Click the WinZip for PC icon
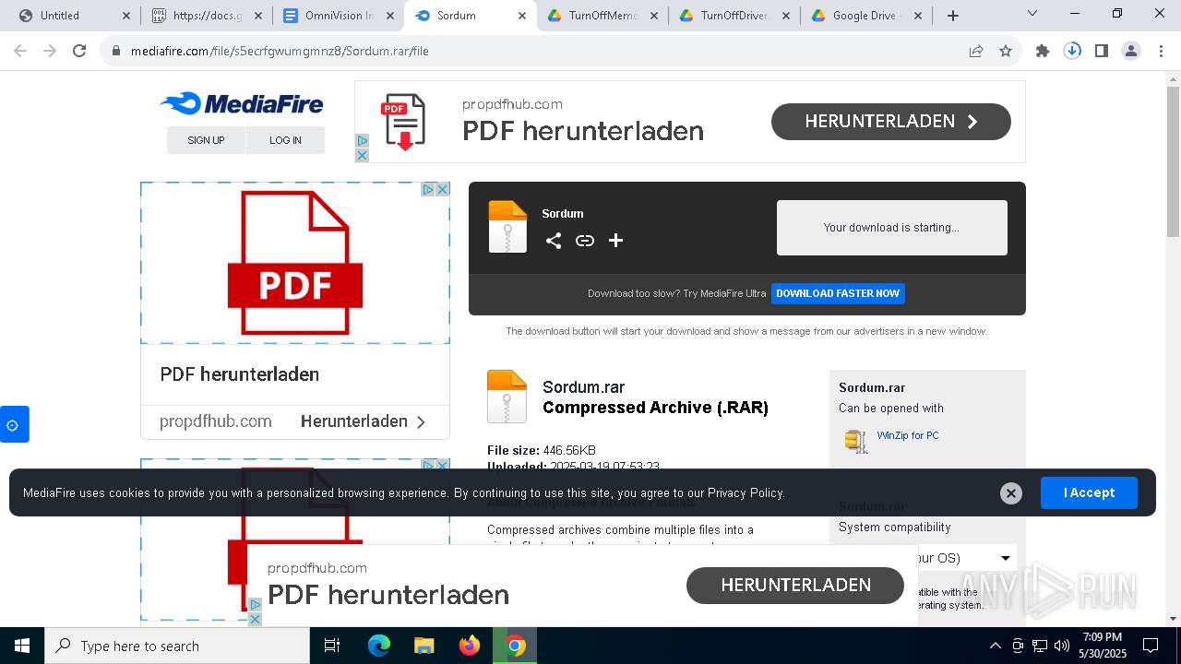This screenshot has width=1181, height=664. (x=856, y=442)
